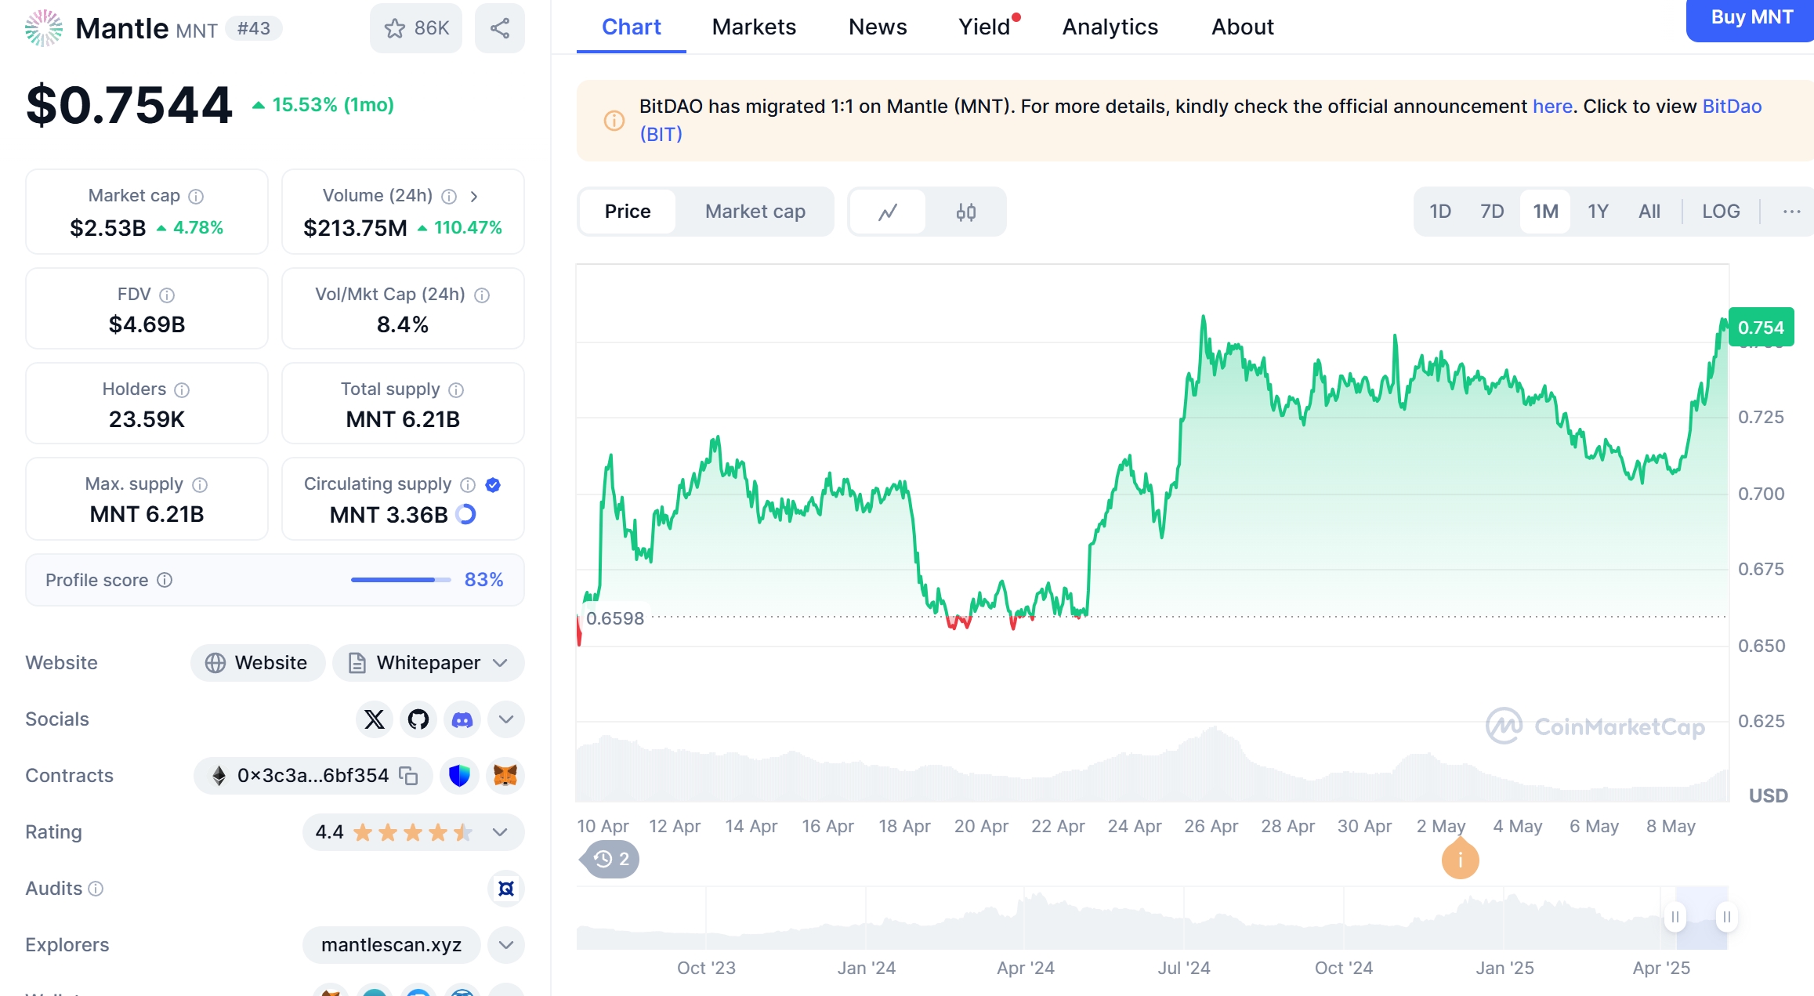Add token to MetaMask via fox icon
Image resolution: width=1814 pixels, height=996 pixels.
[505, 776]
